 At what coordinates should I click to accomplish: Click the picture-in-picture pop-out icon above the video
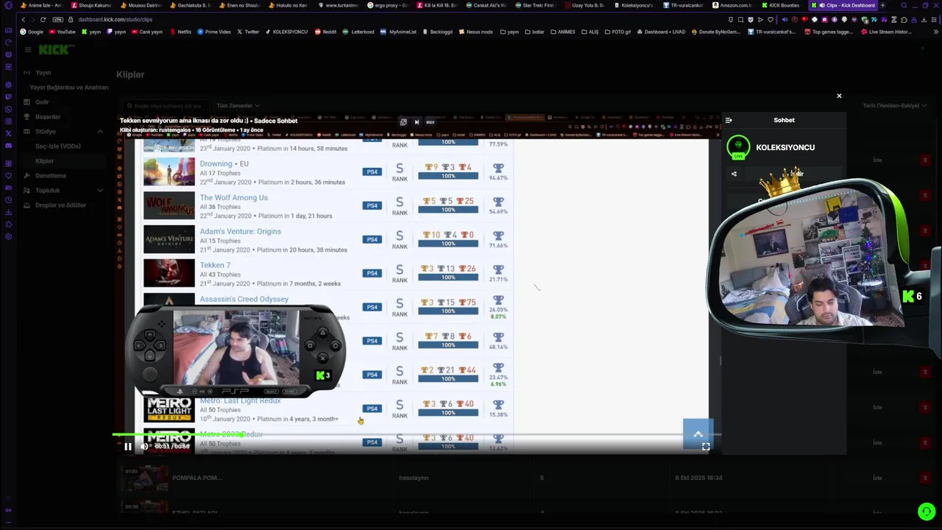click(403, 122)
